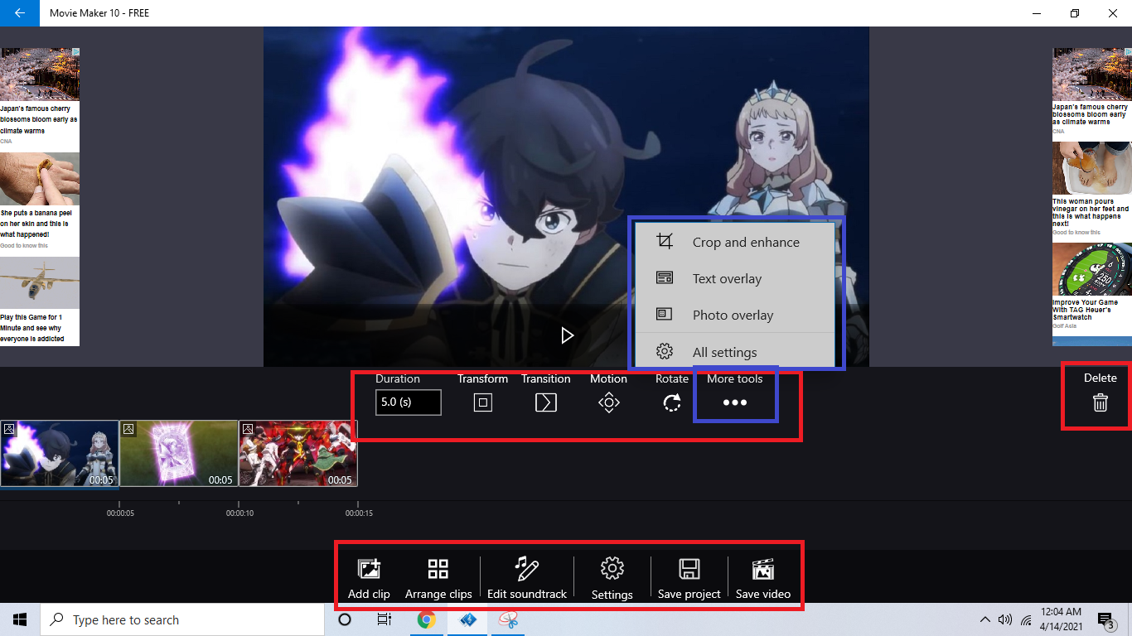Viewport: 1132px width, 636px height.
Task: Open Task View on taskbar
Action: click(x=385, y=619)
